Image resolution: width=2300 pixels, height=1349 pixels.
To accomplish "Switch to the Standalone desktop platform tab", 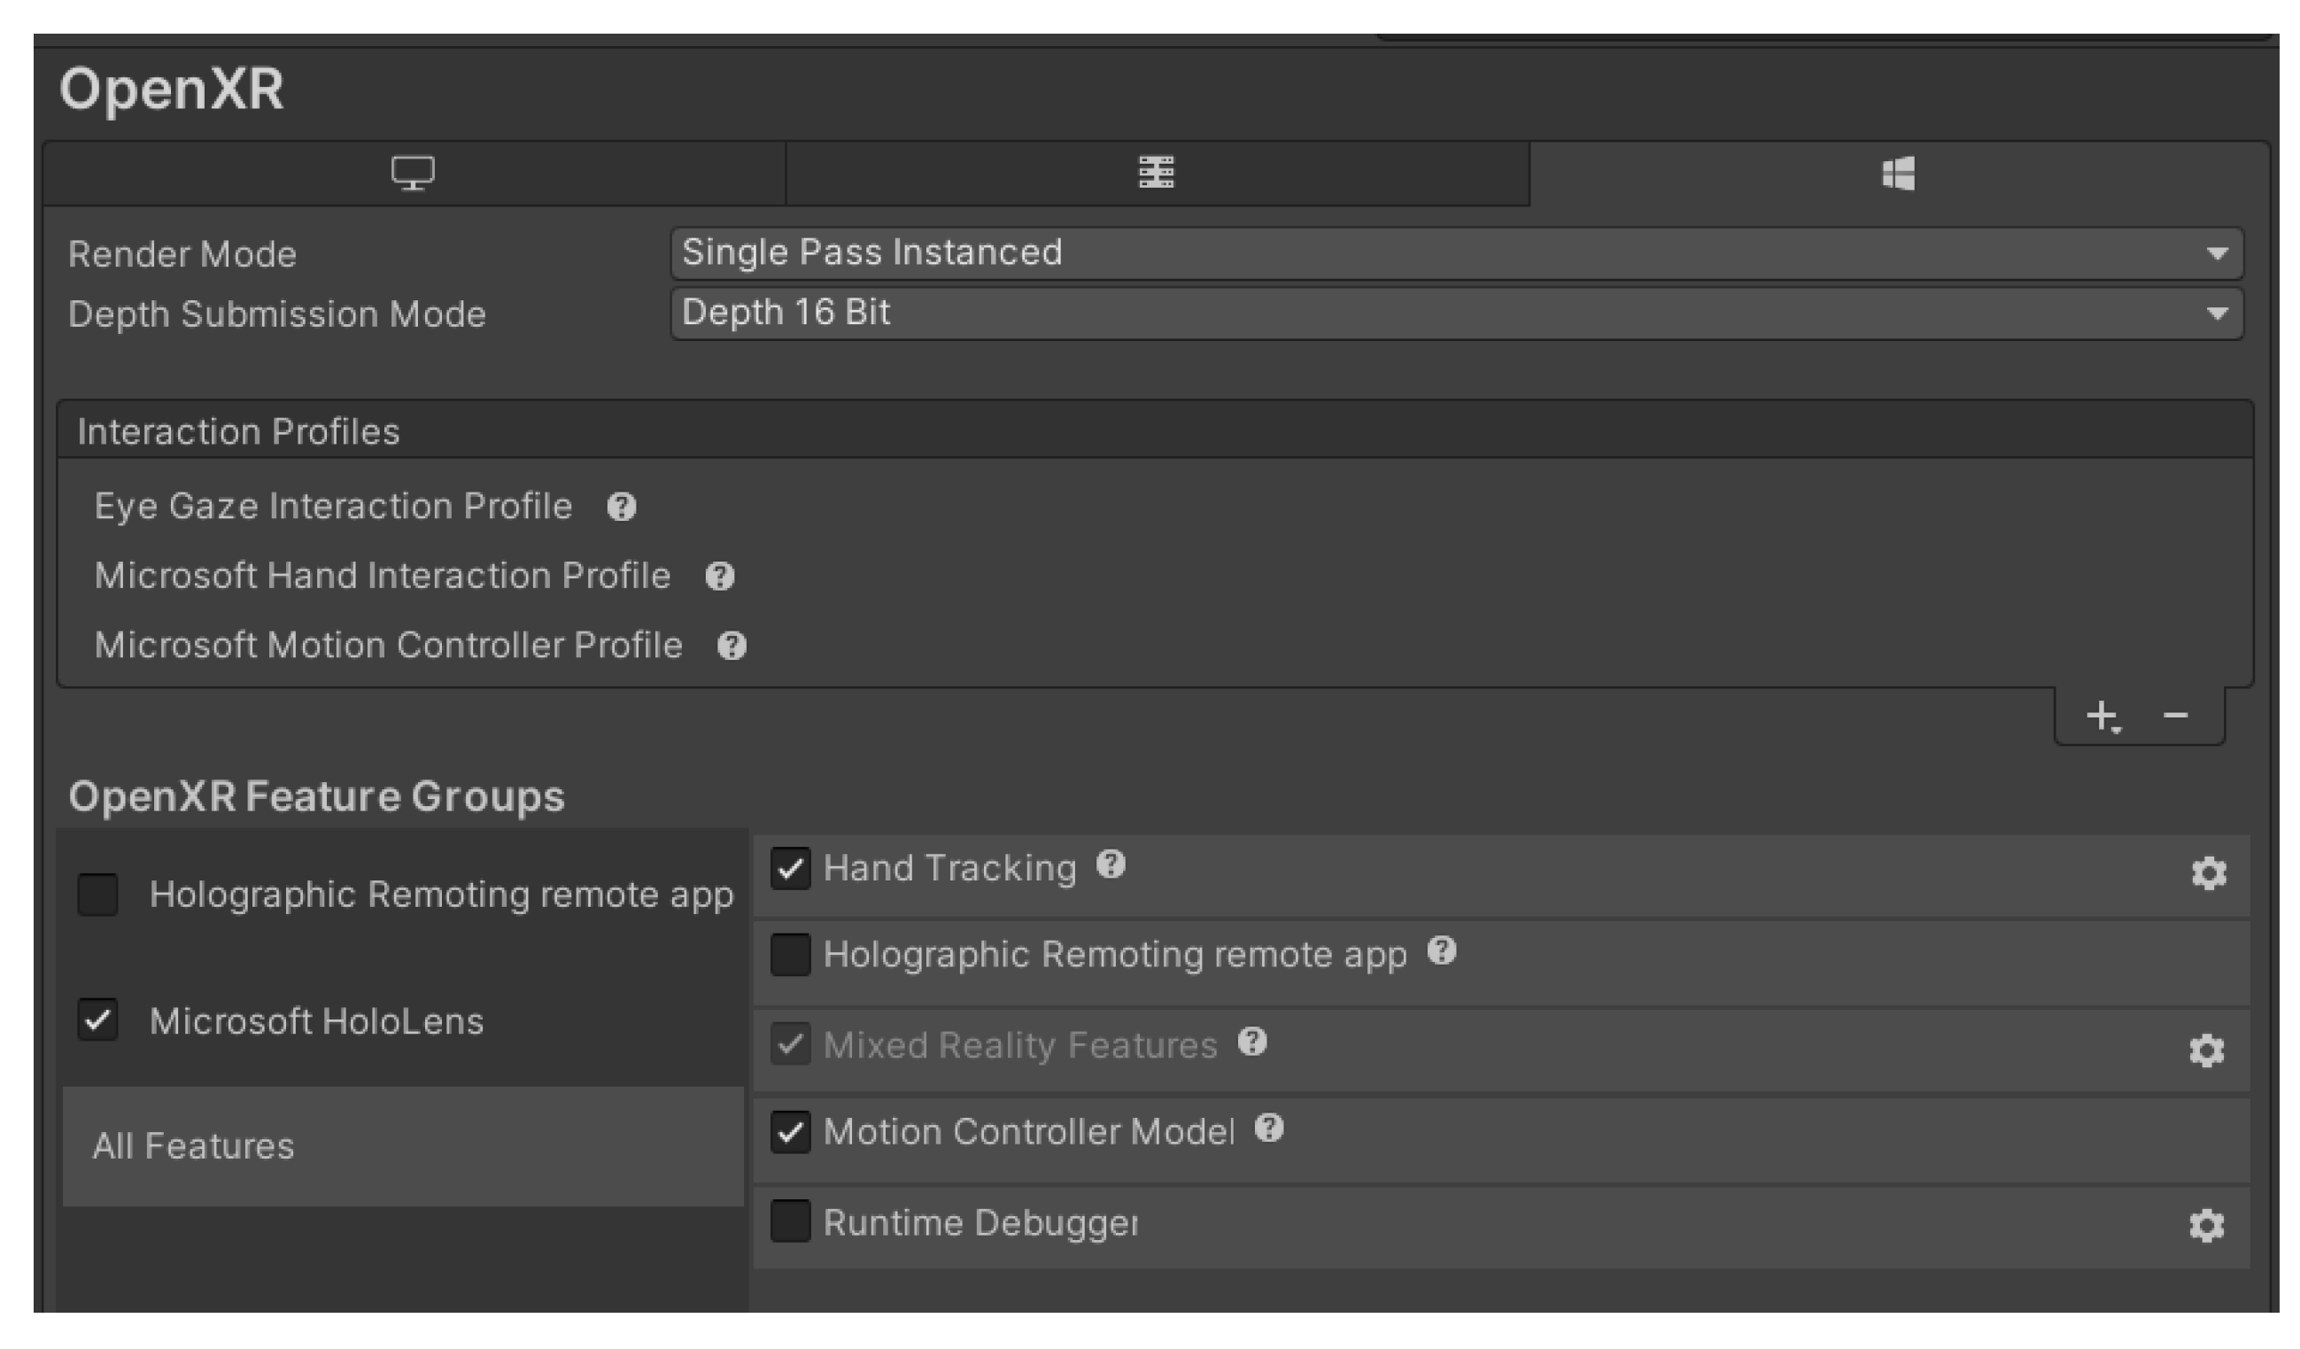I will point(414,174).
